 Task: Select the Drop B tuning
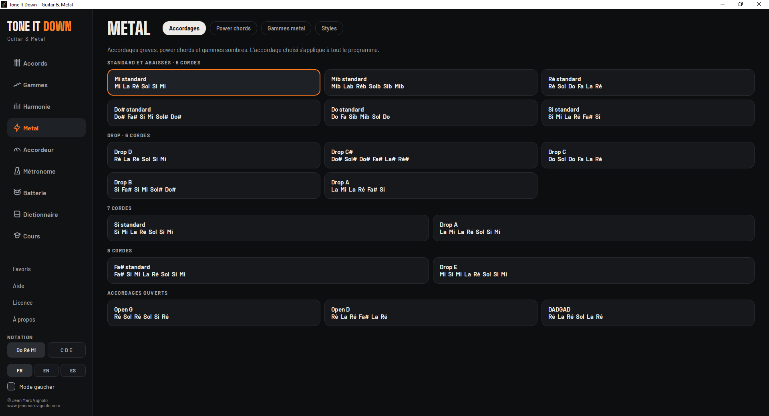click(214, 186)
